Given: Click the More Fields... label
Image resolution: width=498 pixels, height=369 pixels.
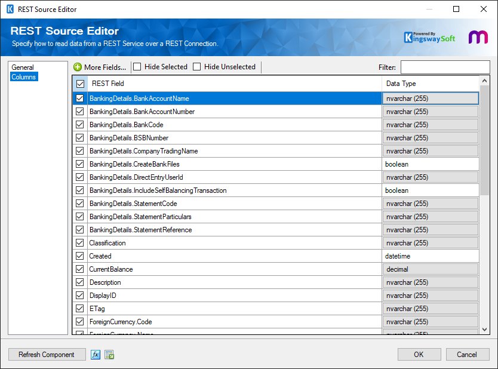Looking at the screenshot, I should tap(105, 67).
